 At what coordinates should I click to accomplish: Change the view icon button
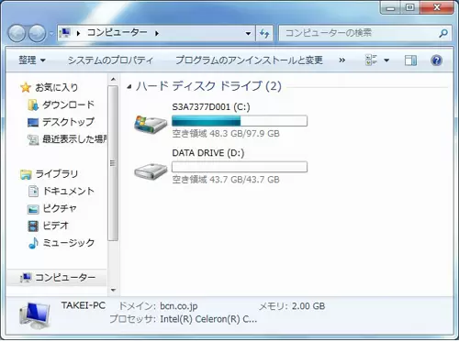[x=371, y=61]
